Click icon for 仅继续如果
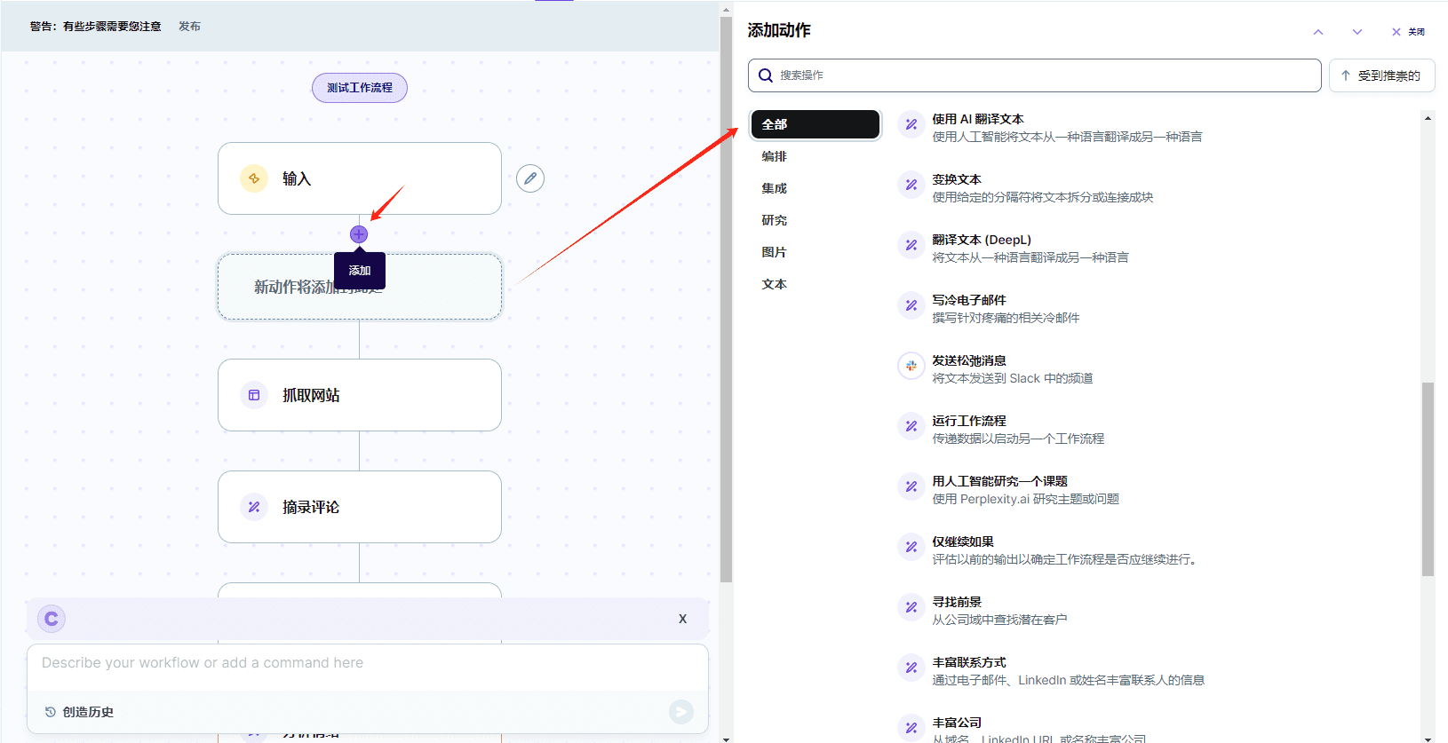 point(911,547)
